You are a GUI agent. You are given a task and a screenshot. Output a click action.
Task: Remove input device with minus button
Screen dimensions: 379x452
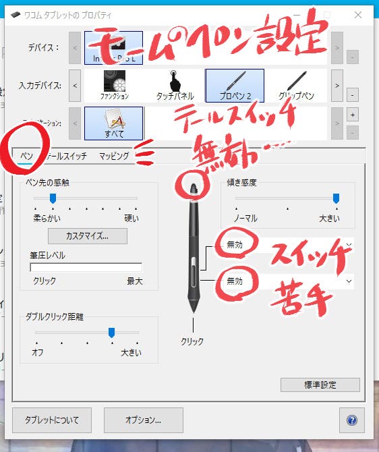pyautogui.click(x=353, y=95)
